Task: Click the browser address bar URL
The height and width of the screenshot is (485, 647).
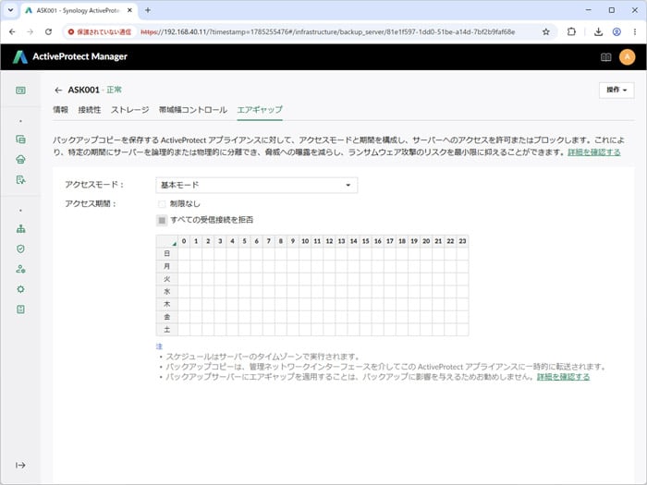Action: [327, 31]
